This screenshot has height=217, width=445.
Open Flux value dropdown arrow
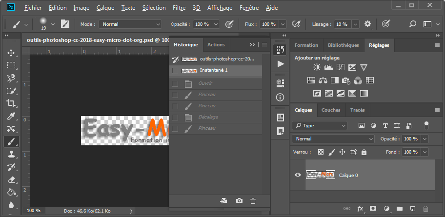click(283, 24)
